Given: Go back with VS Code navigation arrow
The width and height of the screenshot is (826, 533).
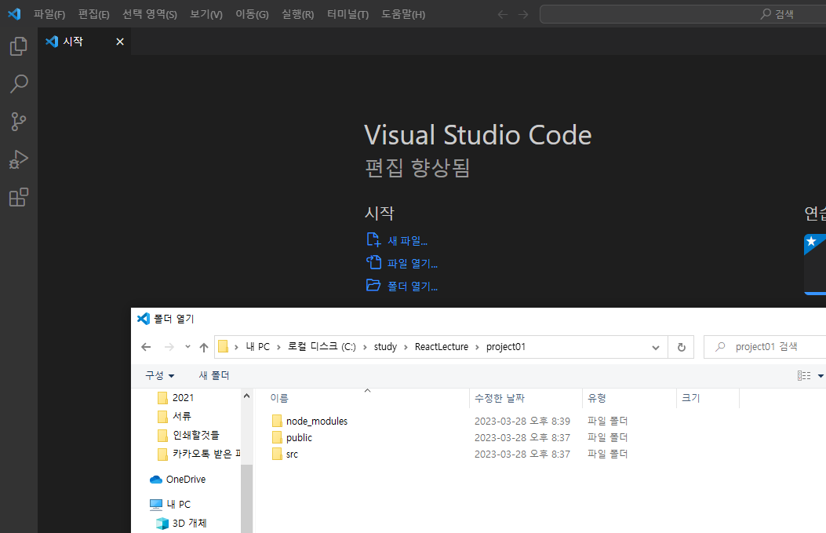Looking at the screenshot, I should coord(503,14).
